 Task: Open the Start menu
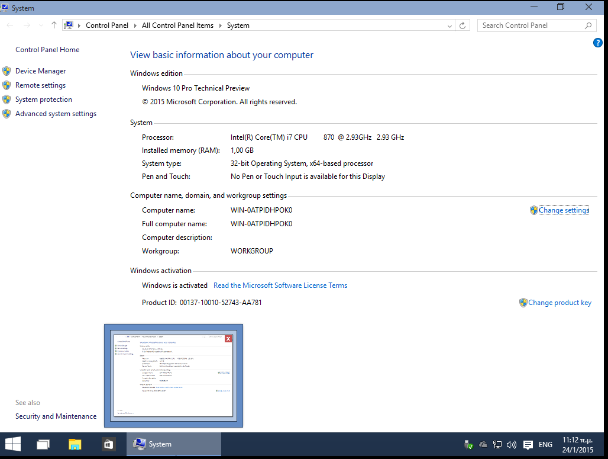pyautogui.click(x=13, y=444)
